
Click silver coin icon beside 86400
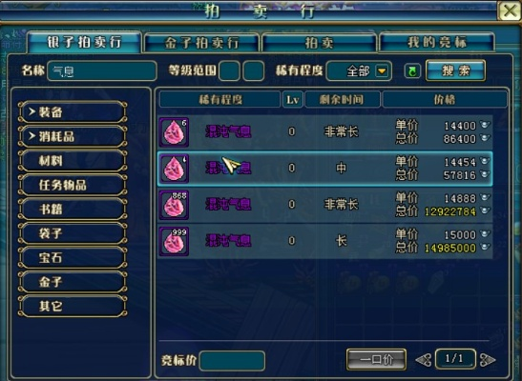[485, 138]
